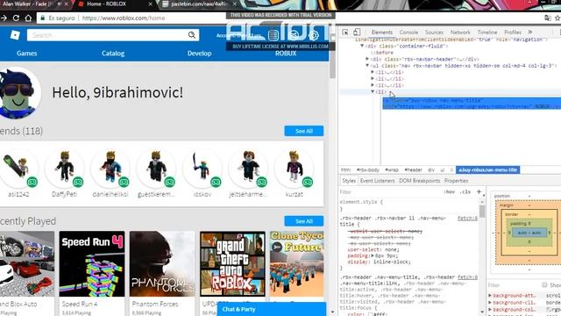Collapse the open fourth li node
Screen dimensions: 561x316
[373, 91]
